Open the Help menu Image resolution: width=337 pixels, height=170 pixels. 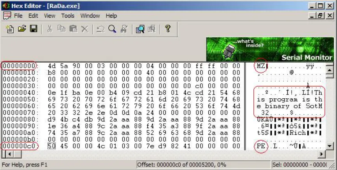(x=111, y=16)
